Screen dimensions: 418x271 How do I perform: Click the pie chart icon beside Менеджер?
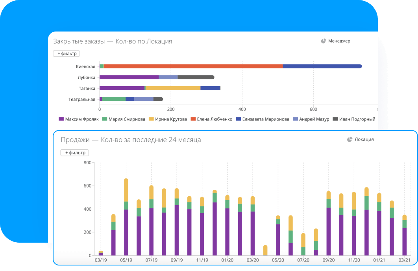(x=324, y=41)
